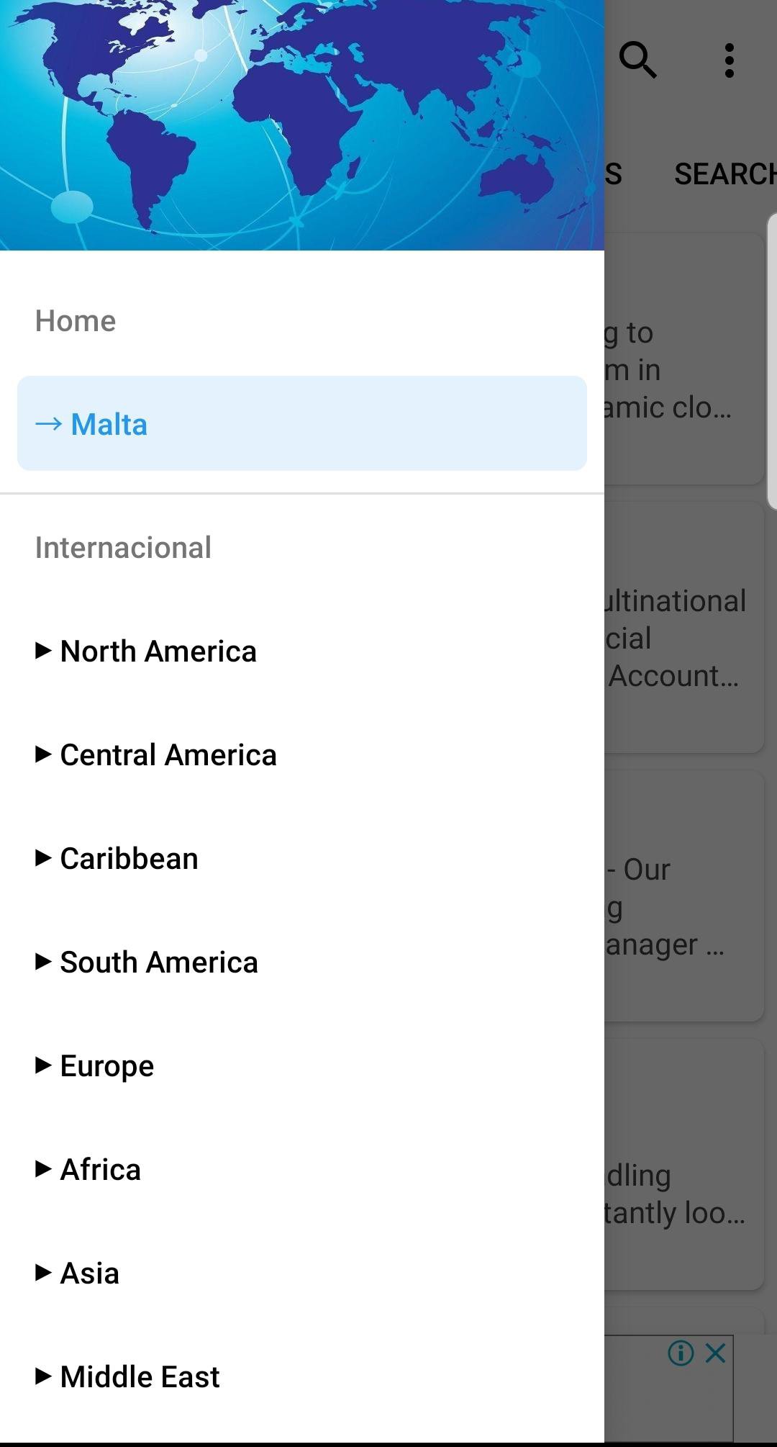Image resolution: width=777 pixels, height=1447 pixels.
Task: Tap the ad info icon
Action: coord(681,1353)
